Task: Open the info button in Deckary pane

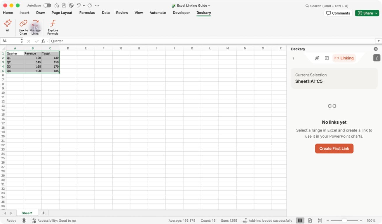Action: tap(377, 58)
